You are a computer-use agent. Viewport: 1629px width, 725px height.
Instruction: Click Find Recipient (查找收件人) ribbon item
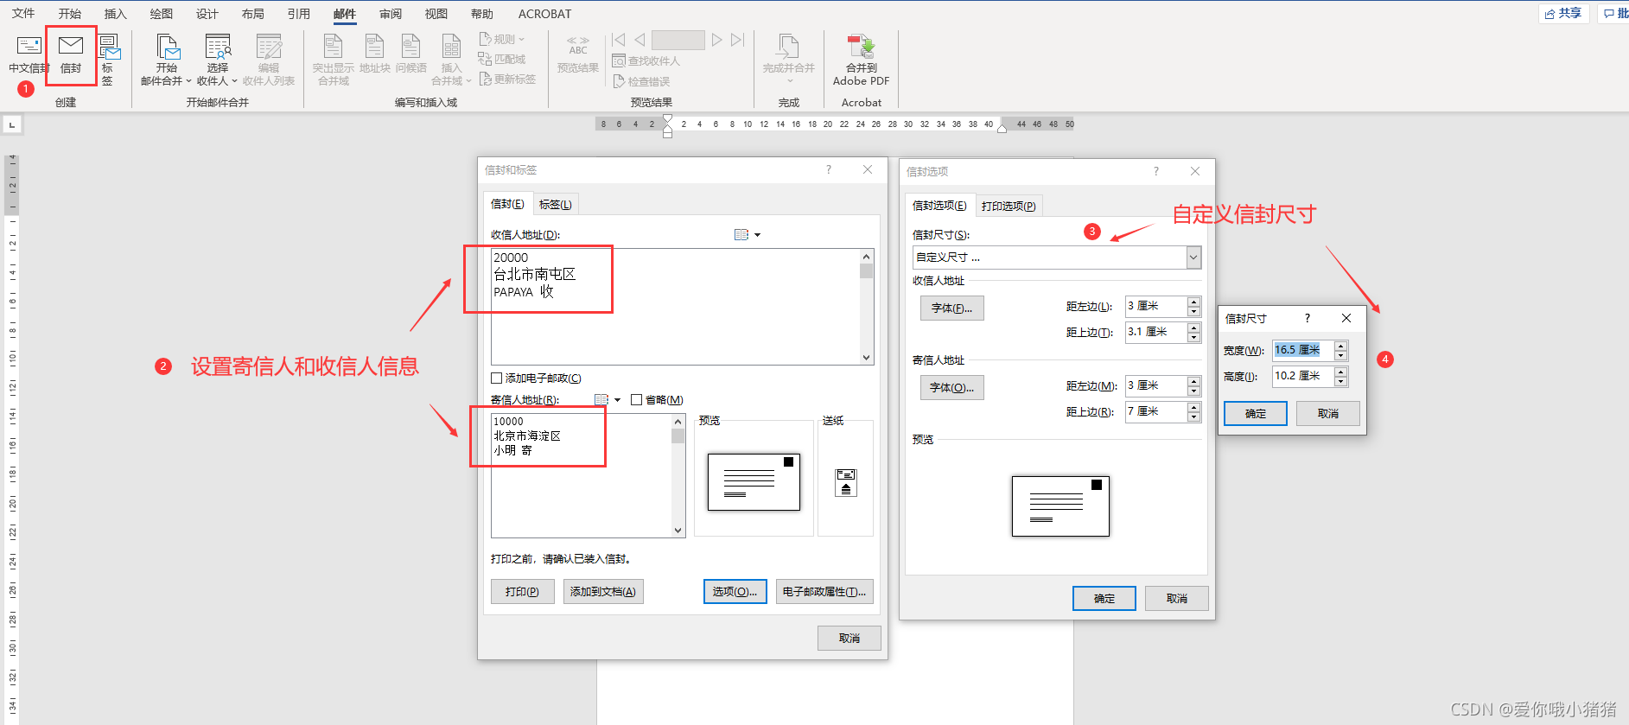coord(646,60)
